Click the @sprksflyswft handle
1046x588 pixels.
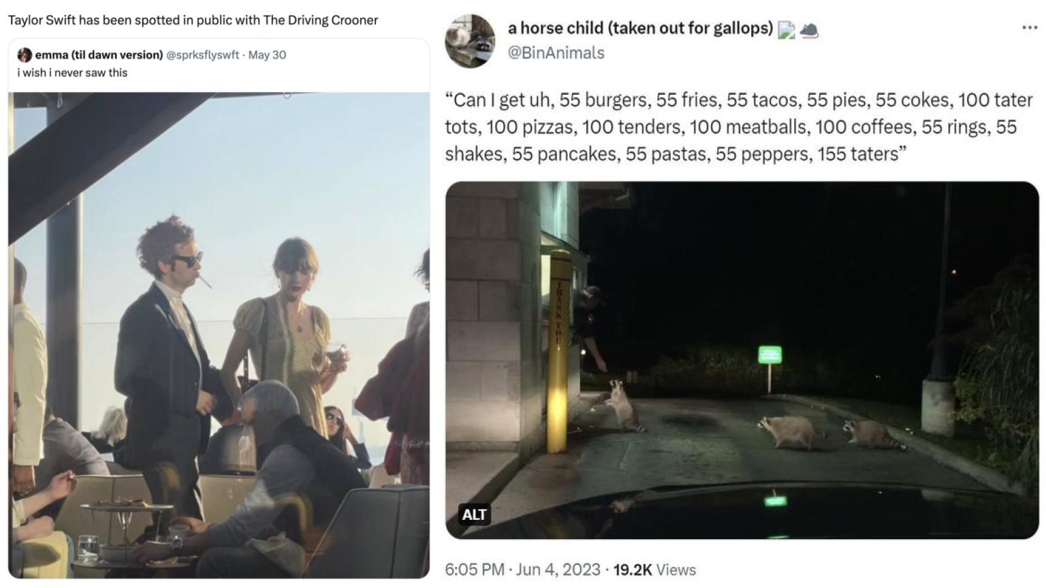coord(202,55)
